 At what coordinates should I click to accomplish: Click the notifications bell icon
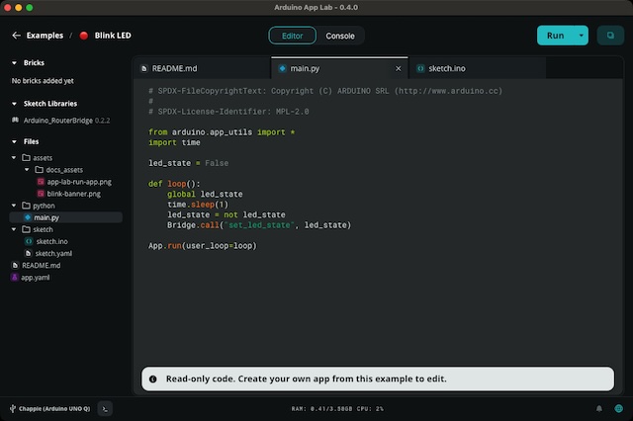pos(599,407)
